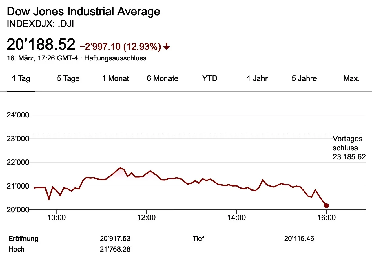Switch to the 5 Tage range
This screenshot has width=372, height=258.
(68, 78)
